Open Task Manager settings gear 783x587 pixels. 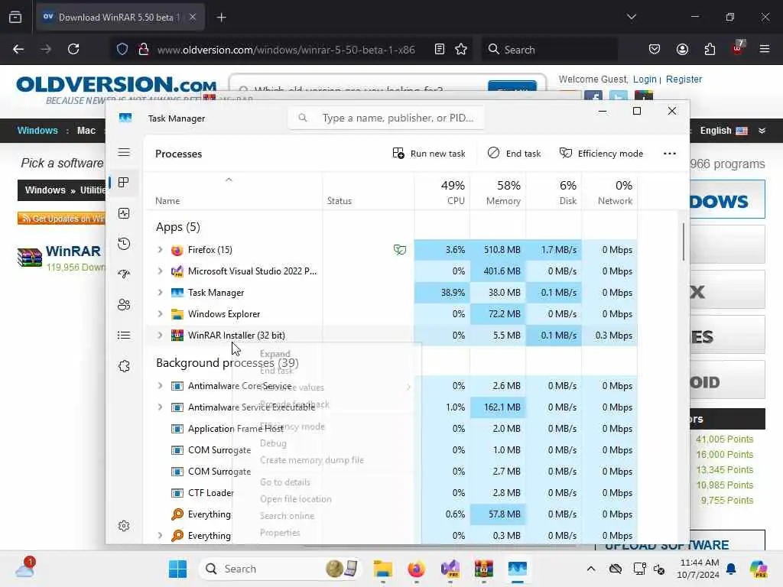pos(124,526)
